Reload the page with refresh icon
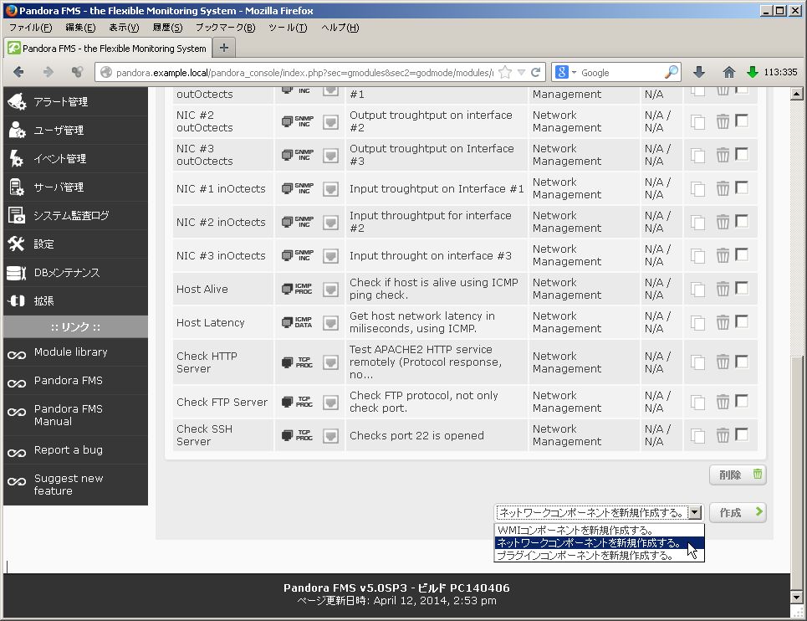 [x=535, y=72]
